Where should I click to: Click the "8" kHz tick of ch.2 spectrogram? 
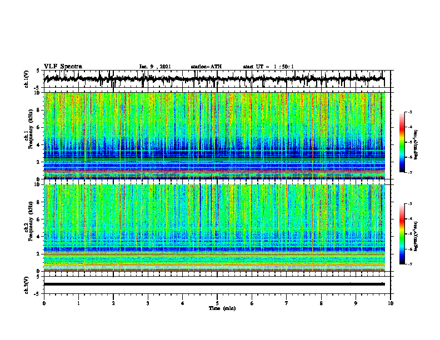[39, 202]
